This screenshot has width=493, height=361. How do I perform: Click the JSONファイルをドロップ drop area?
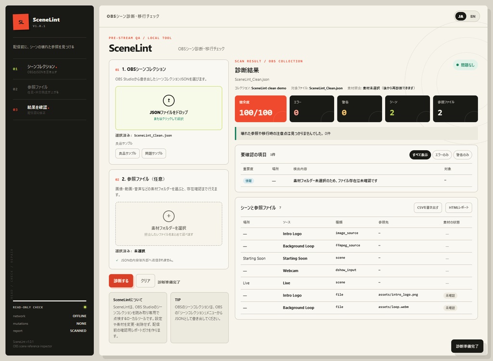click(x=169, y=108)
